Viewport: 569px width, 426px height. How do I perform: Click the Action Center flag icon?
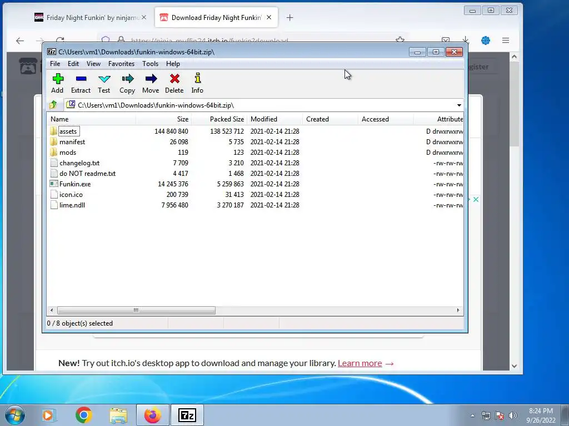coord(500,415)
